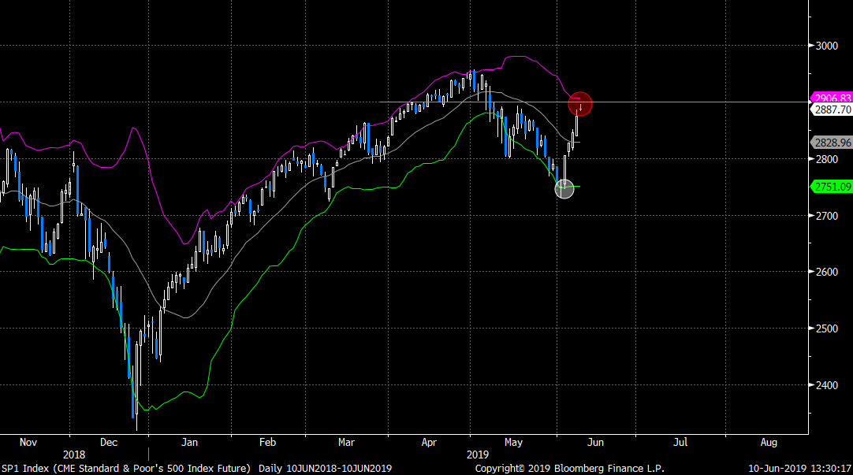Image resolution: width=853 pixels, height=475 pixels.
Task: Click the white 2887.70 last price label
Action: (832, 109)
